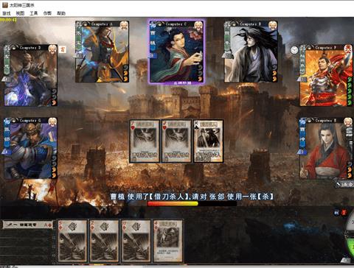Click the clock icon beside Computer F
This screenshot has height=268, width=354.
point(294,50)
